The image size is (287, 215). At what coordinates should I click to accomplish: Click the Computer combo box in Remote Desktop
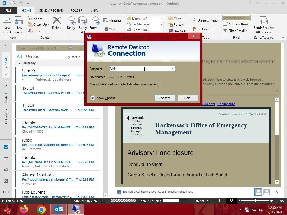tap(142, 69)
